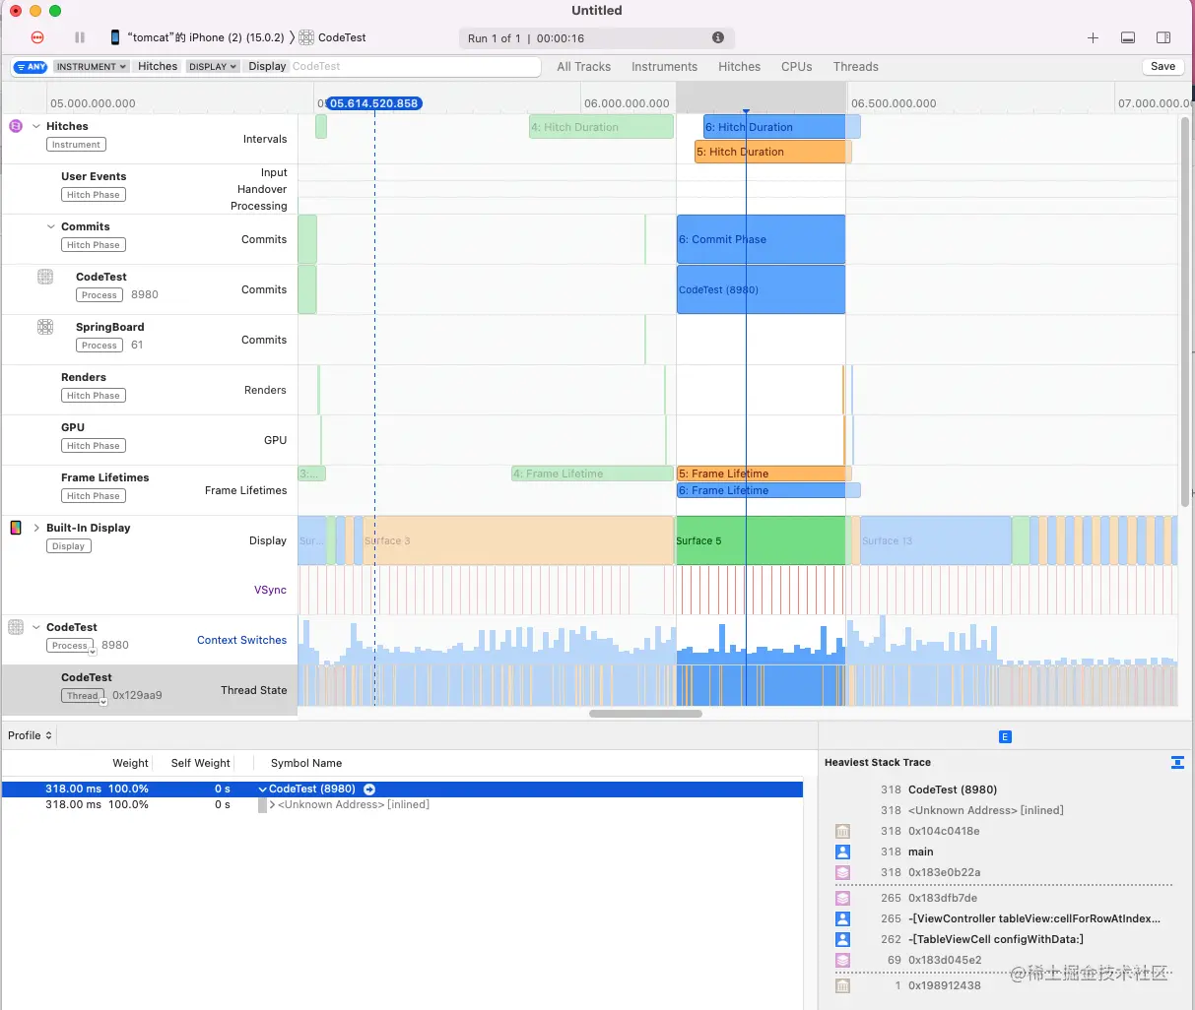The height and width of the screenshot is (1010, 1195).
Task: Click the Built-In Display colored icon
Action: [x=16, y=528]
